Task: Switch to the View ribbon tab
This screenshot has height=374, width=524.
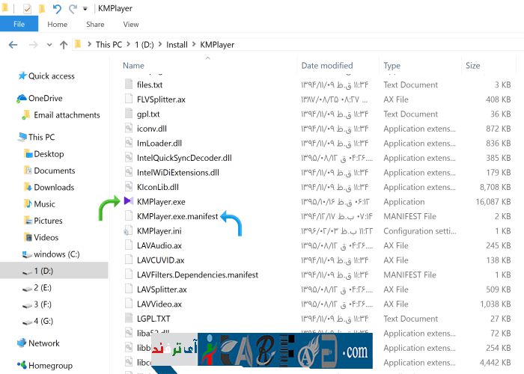Action: click(x=131, y=25)
